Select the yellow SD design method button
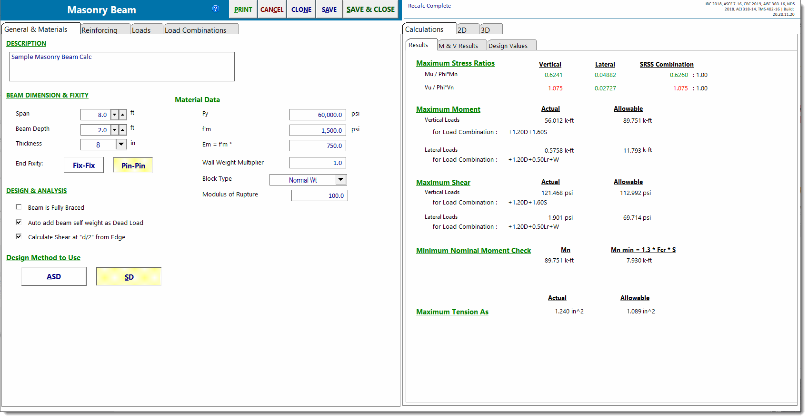 tap(129, 277)
